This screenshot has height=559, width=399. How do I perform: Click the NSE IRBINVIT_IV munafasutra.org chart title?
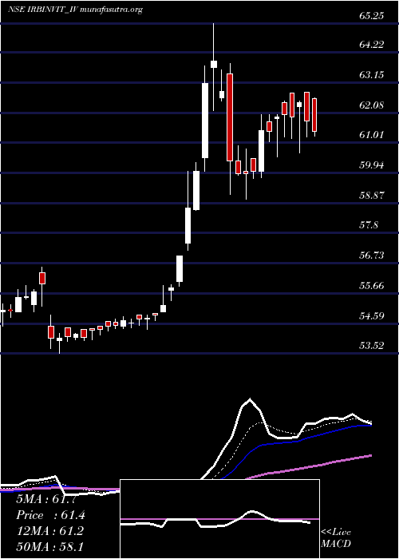pyautogui.click(x=75, y=10)
